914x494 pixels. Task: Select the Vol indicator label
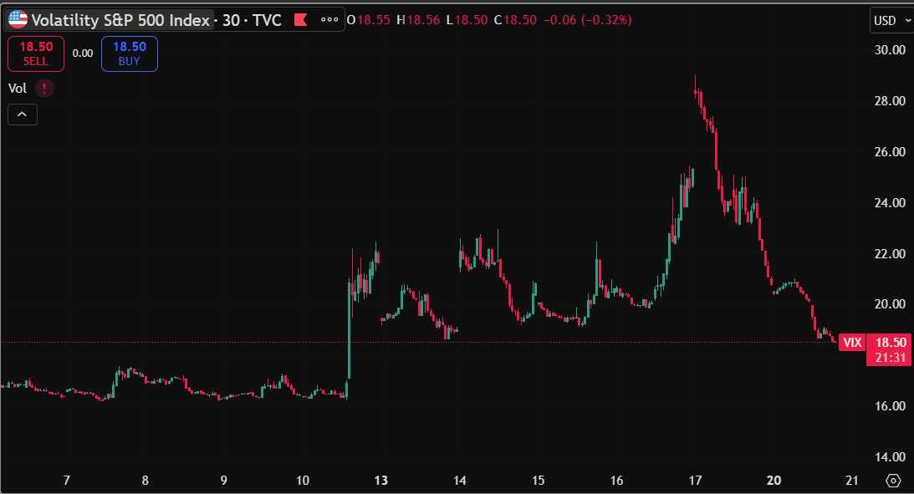tap(18, 89)
